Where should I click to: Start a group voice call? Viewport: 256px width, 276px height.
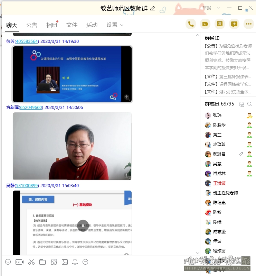click(191, 24)
